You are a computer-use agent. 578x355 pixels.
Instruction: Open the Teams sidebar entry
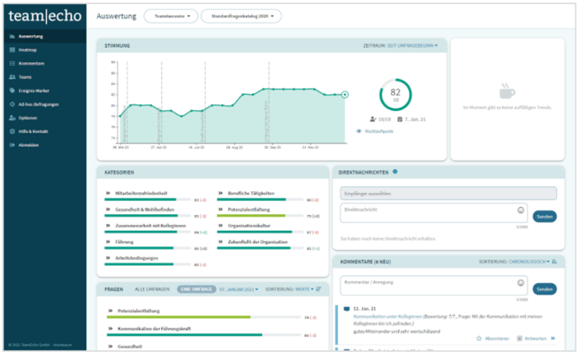[x=25, y=77]
